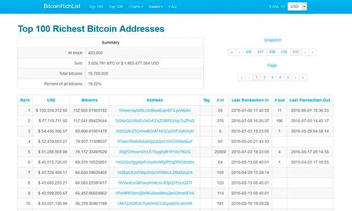Jump to last snapshot with » arrow

click(x=313, y=52)
